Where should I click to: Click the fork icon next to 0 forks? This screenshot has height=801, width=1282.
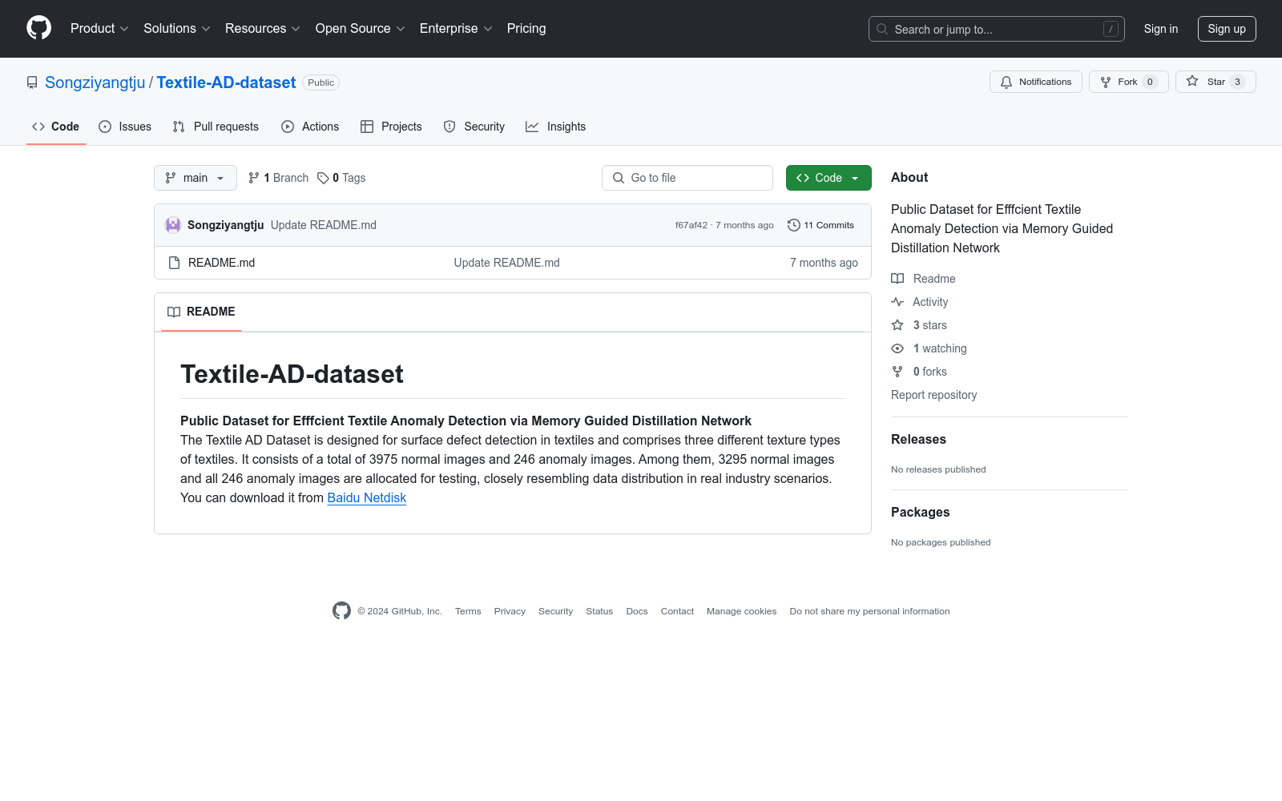coord(897,372)
